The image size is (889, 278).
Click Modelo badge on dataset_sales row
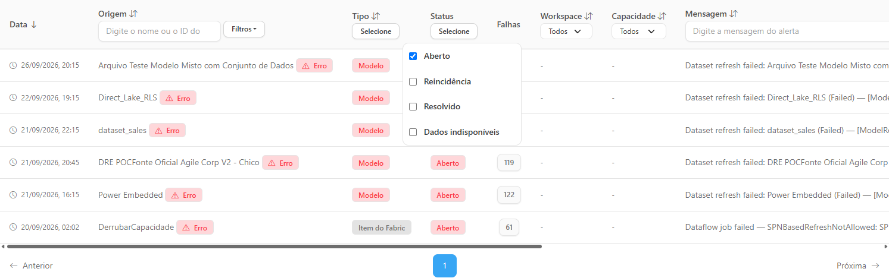point(371,130)
